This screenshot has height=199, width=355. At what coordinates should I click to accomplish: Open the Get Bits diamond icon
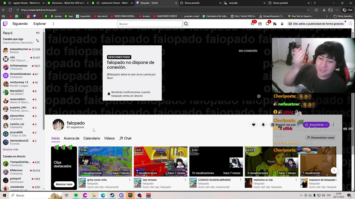[x=282, y=24]
